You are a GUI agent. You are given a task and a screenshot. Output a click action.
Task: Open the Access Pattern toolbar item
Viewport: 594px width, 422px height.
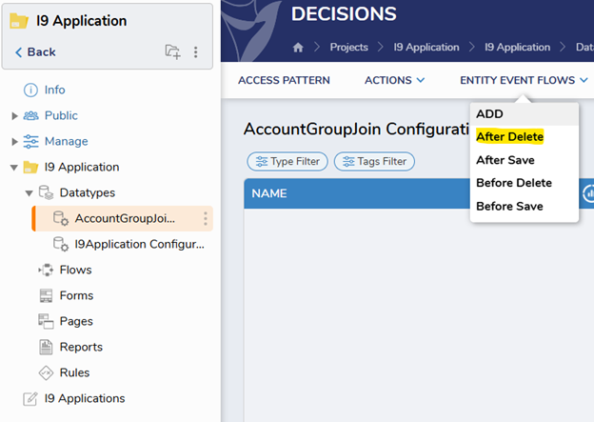point(284,80)
